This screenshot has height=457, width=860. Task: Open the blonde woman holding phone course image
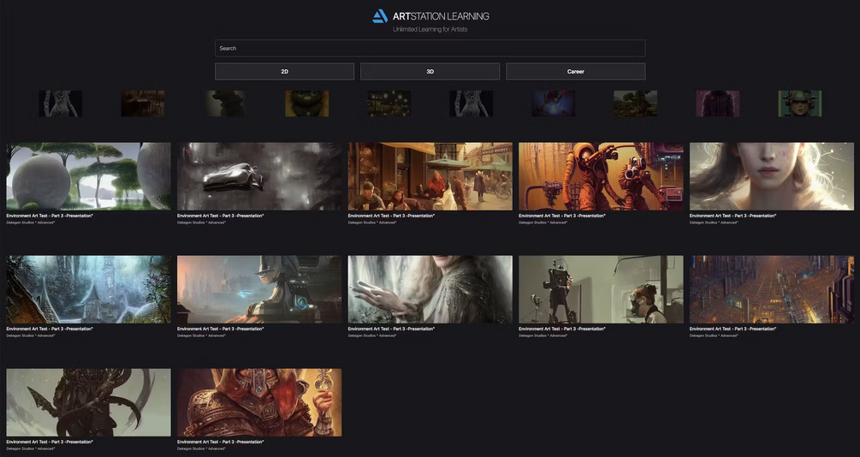tap(430, 289)
